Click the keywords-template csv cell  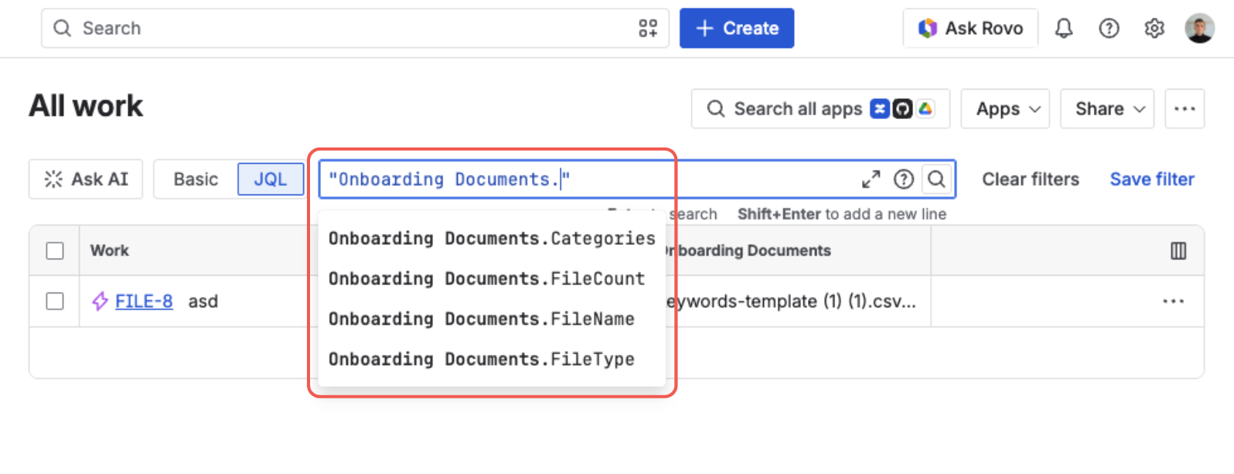791,301
